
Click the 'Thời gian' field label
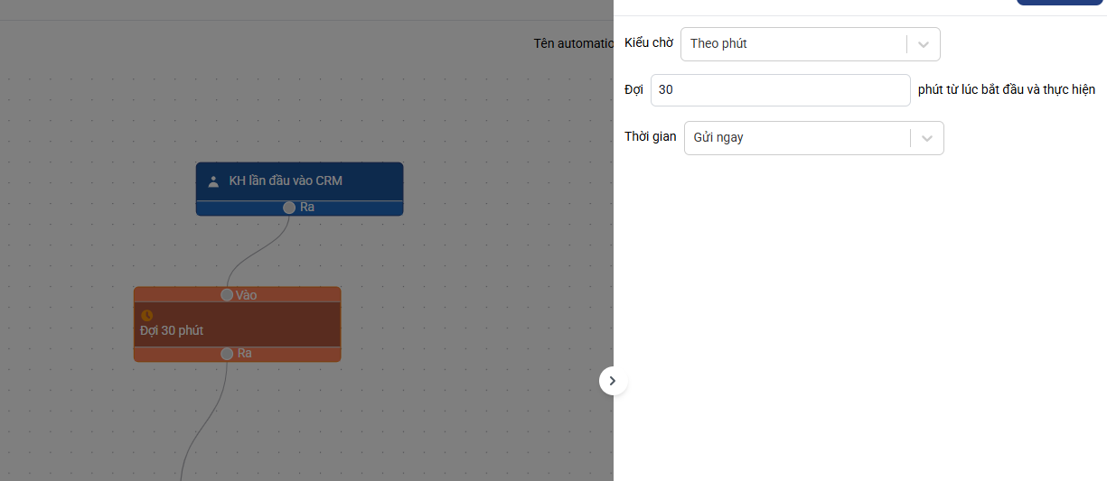point(650,136)
